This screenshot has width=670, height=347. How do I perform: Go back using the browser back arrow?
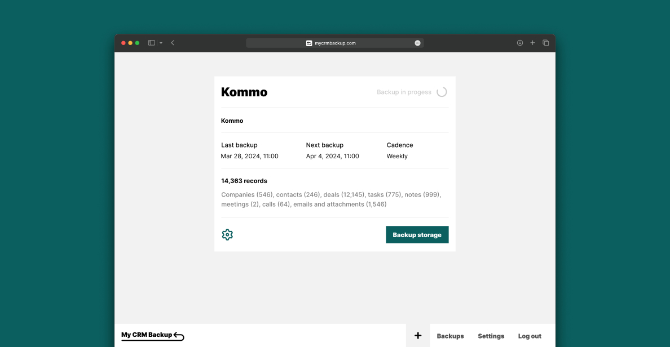pos(173,43)
